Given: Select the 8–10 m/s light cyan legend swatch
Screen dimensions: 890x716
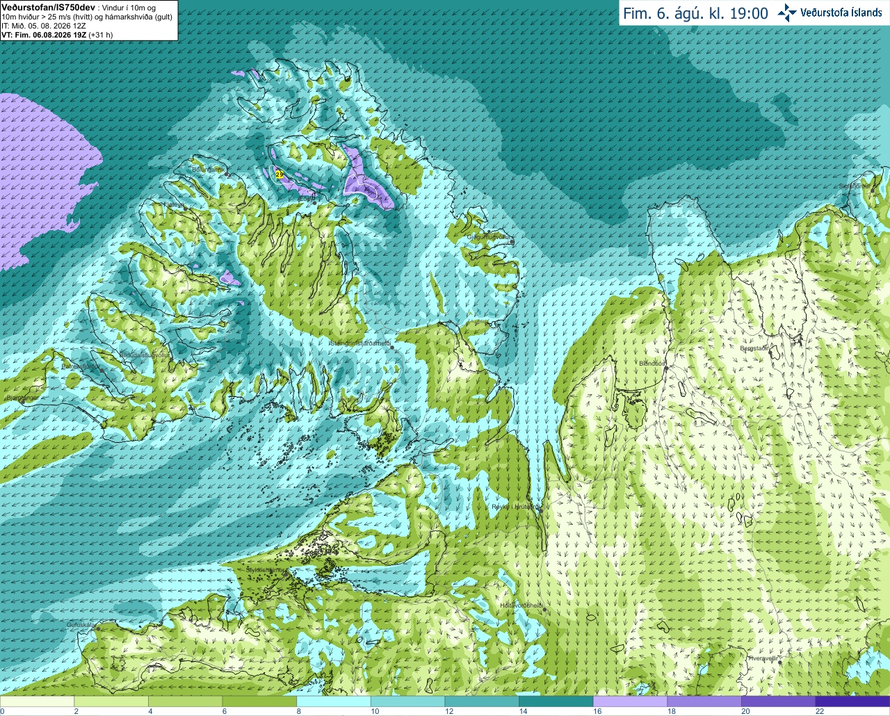Looking at the screenshot, I should 334,701.
